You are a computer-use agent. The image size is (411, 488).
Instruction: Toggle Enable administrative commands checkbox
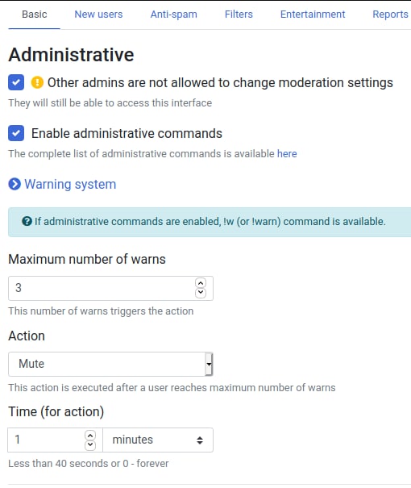click(16, 133)
